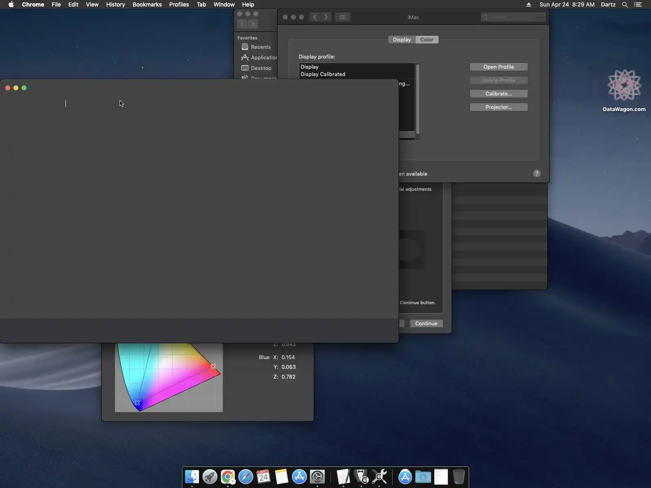Open the Applications stack in the Dock
Image resolution: width=651 pixels, height=488 pixels.
click(405, 477)
